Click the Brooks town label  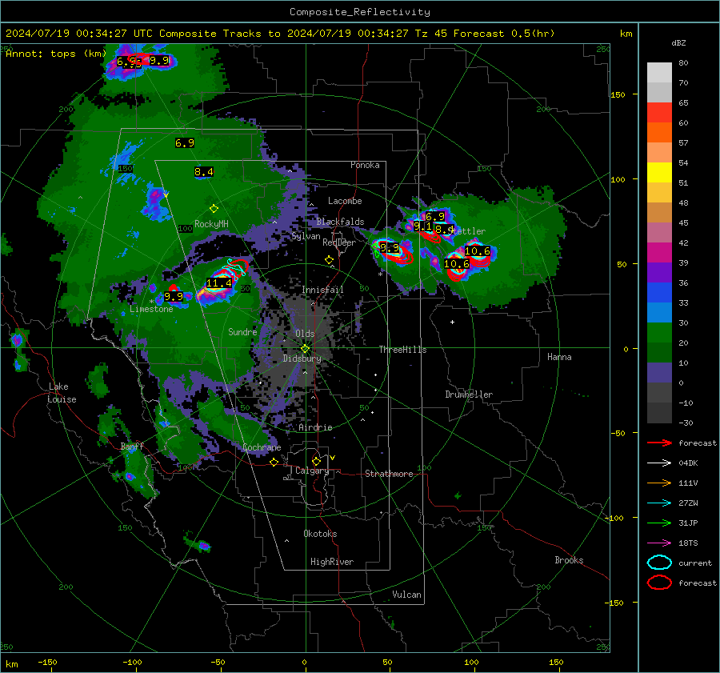point(569,560)
